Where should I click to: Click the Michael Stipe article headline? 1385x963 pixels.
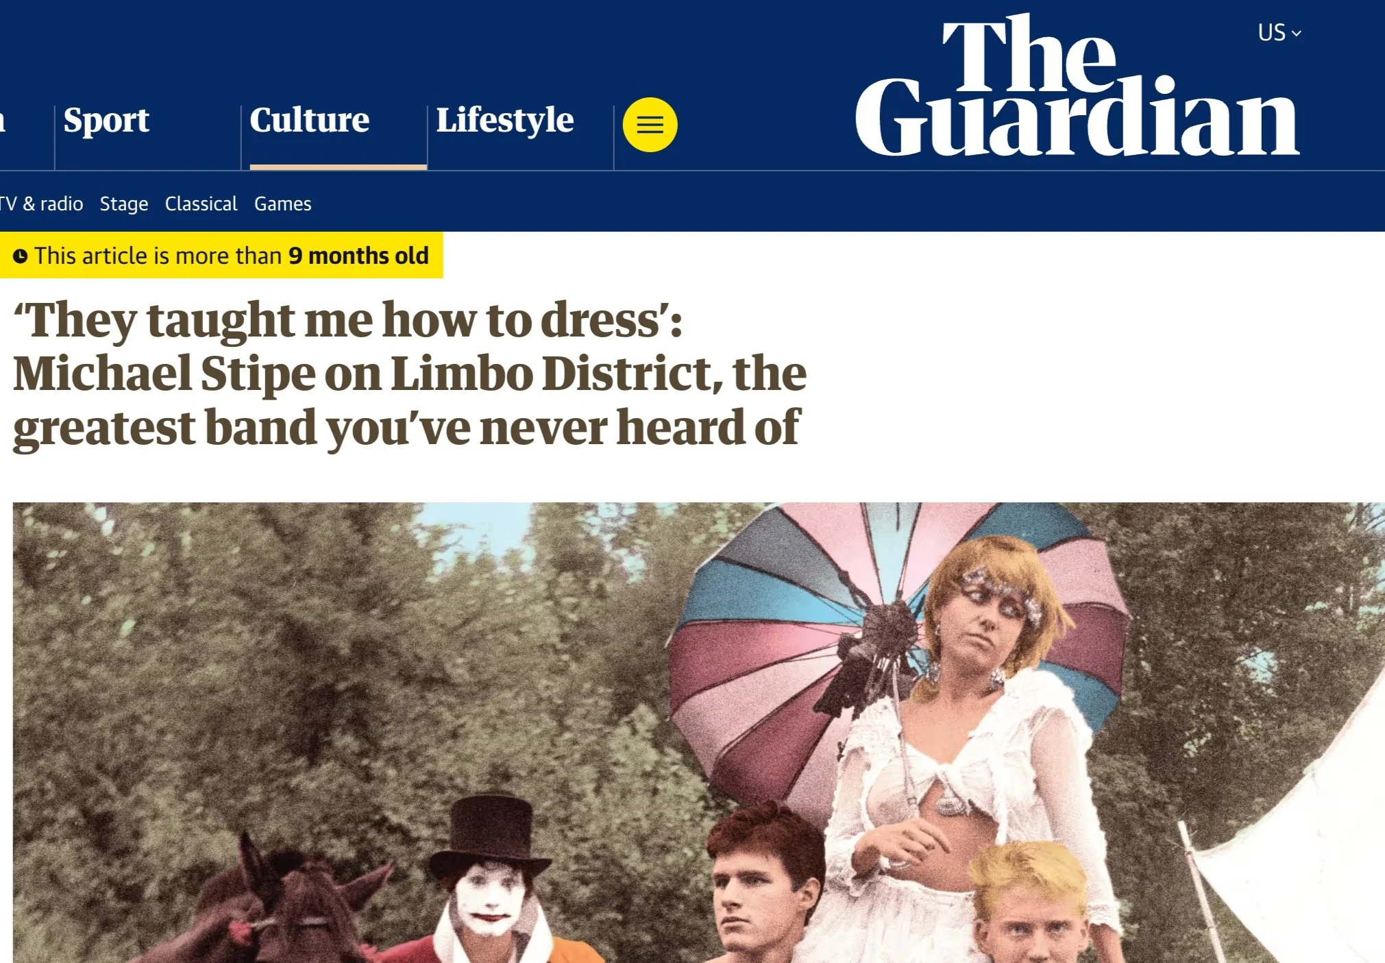[x=409, y=374]
